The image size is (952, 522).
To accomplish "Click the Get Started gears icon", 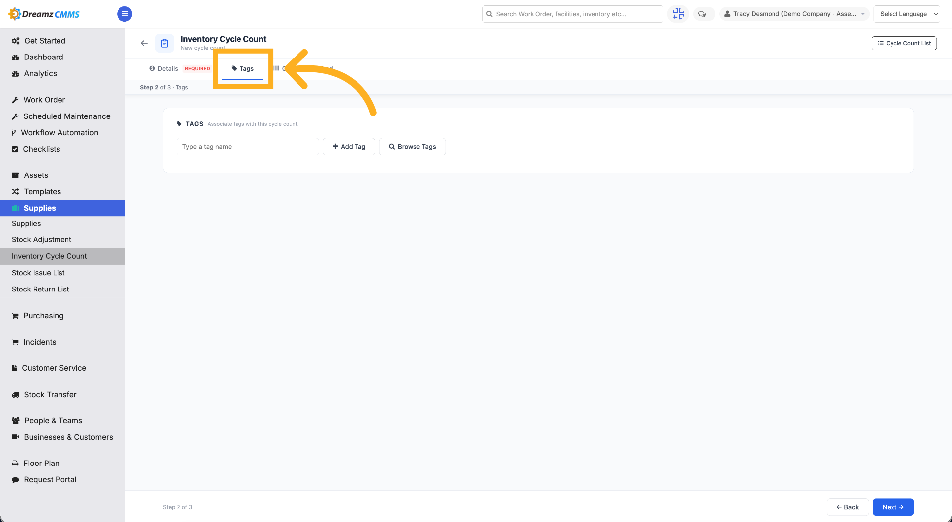I will coord(16,41).
